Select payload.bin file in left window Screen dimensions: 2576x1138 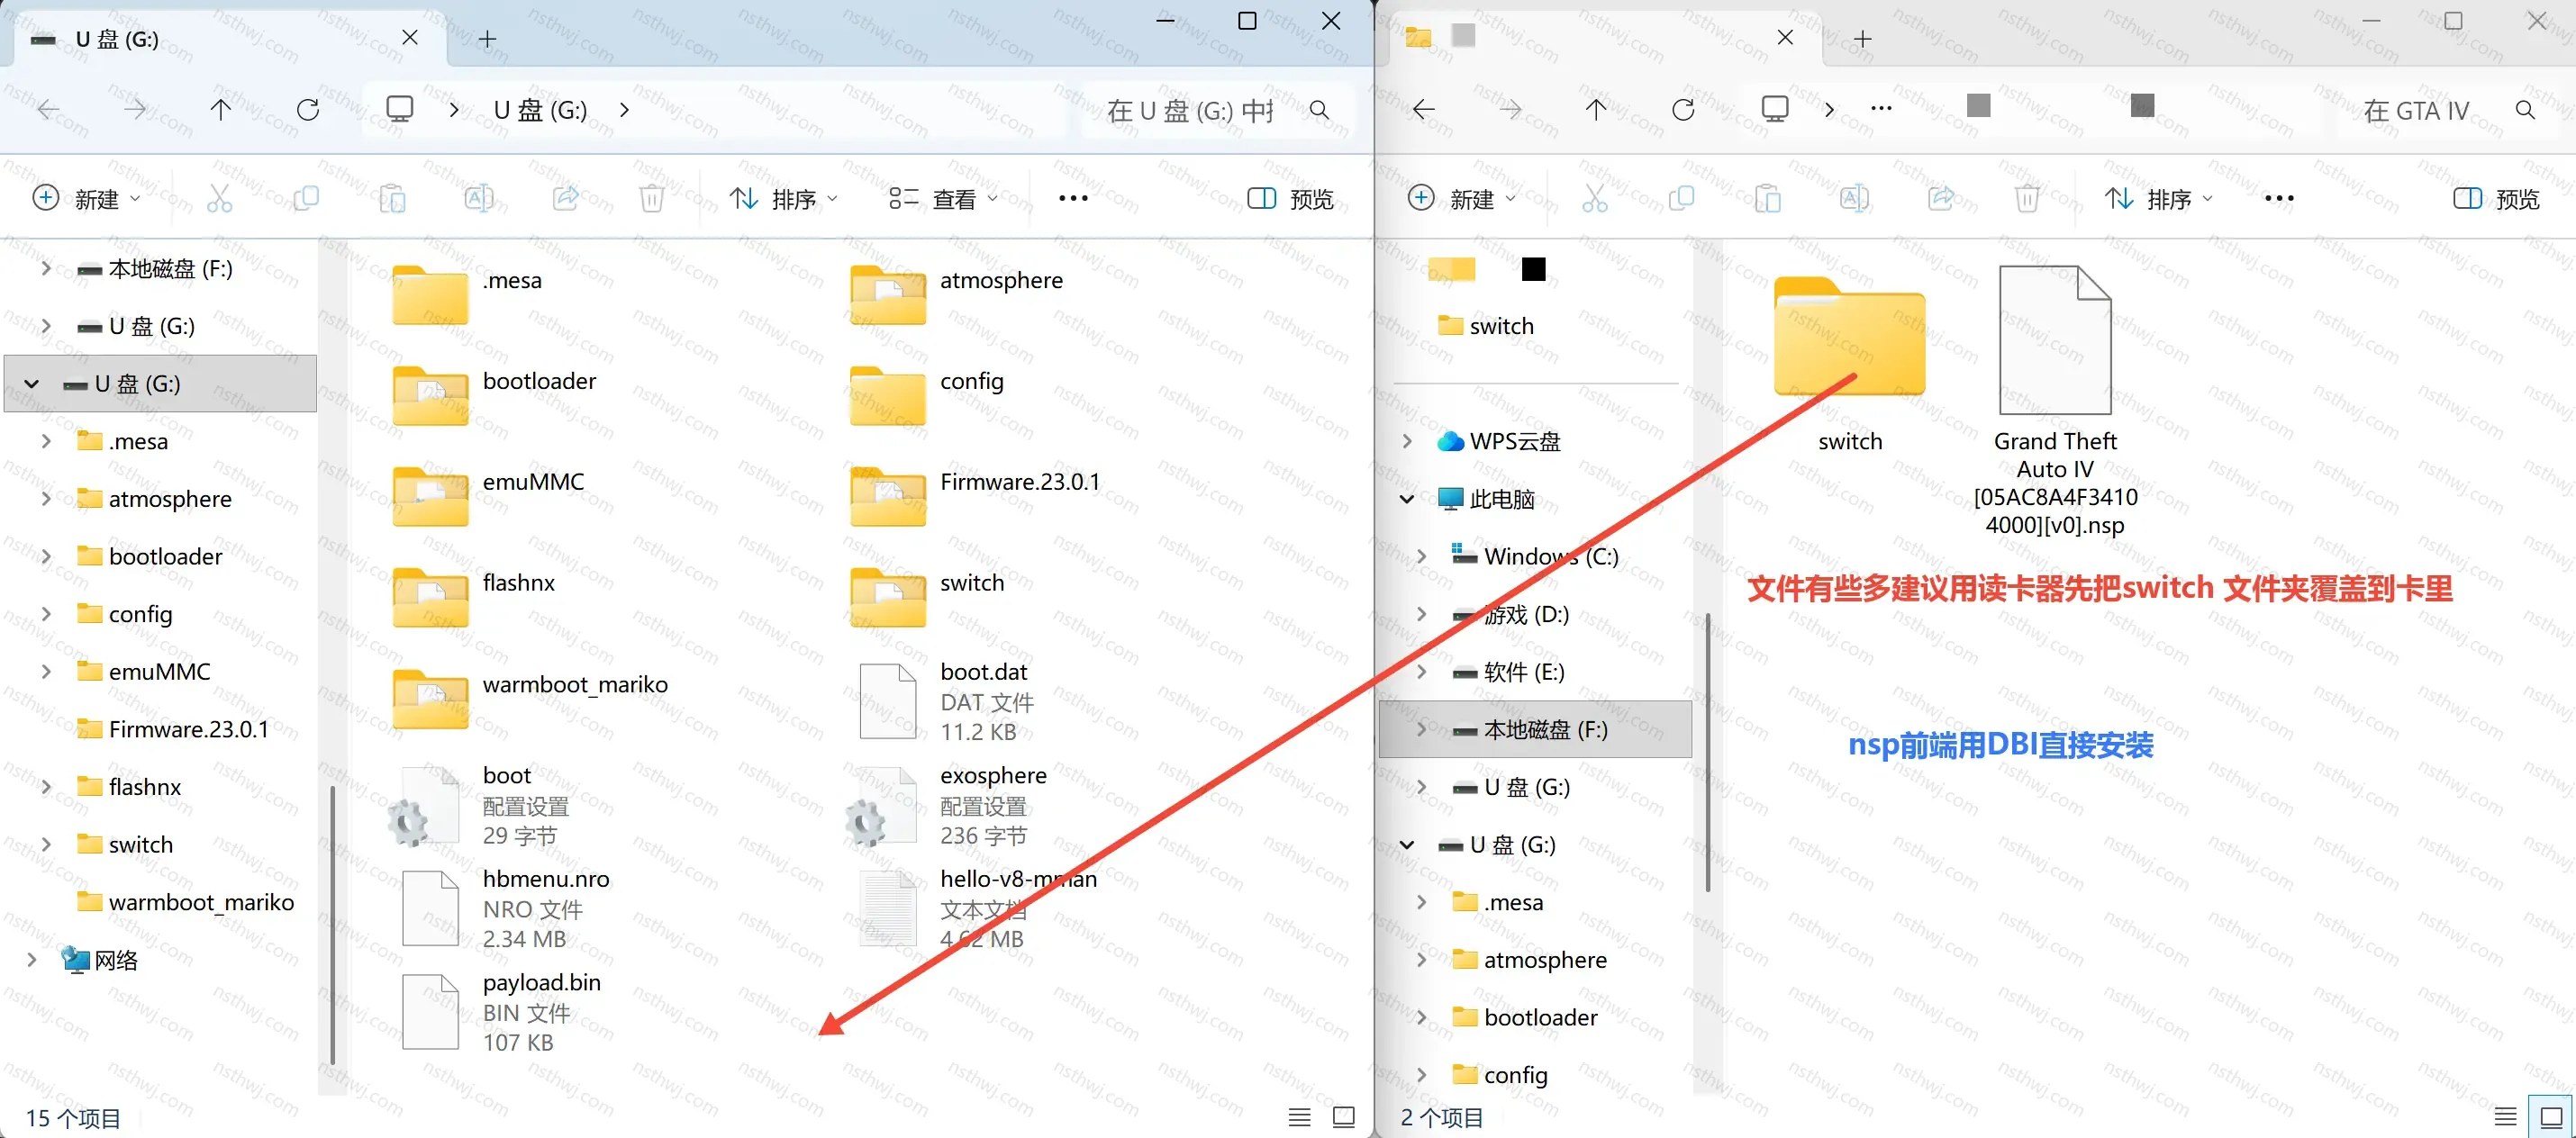point(500,1011)
